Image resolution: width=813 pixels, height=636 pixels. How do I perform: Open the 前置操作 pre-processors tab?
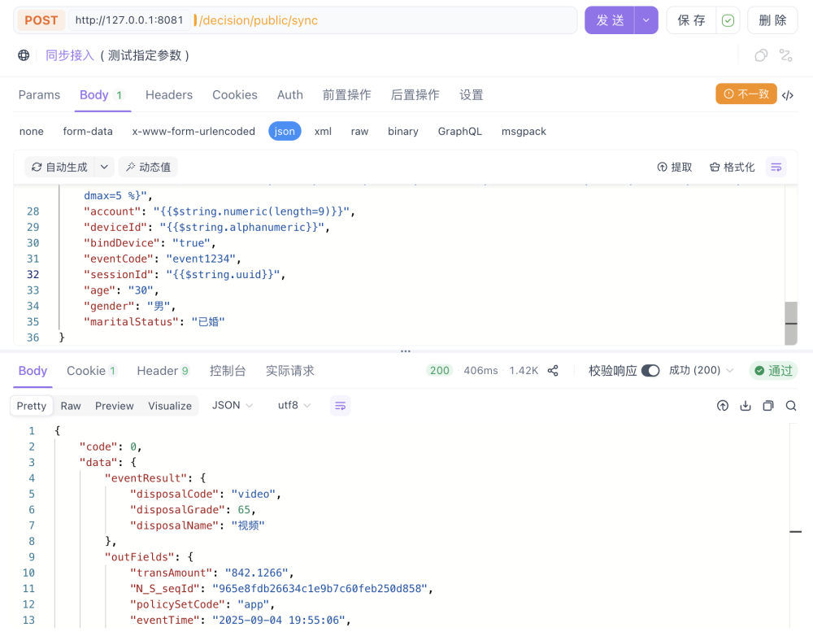tap(347, 95)
